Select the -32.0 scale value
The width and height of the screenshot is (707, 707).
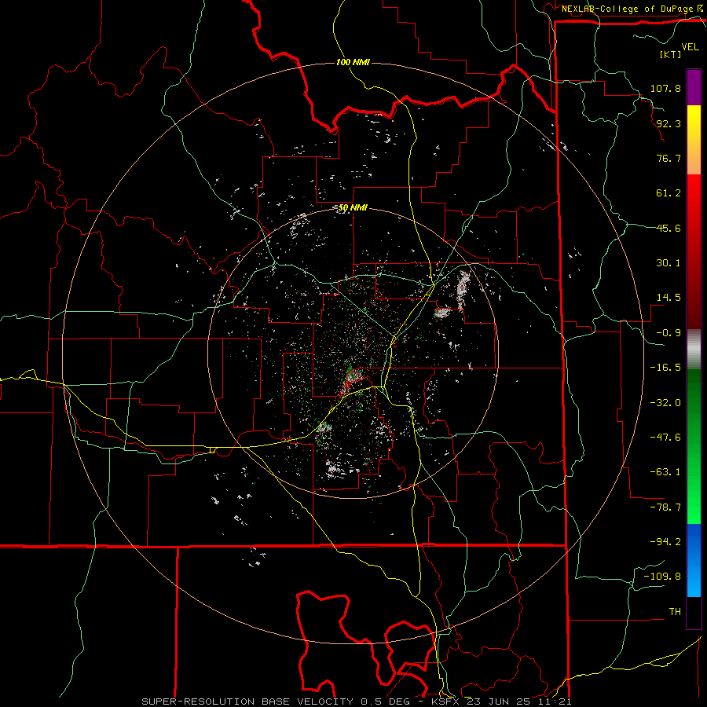[x=665, y=403]
